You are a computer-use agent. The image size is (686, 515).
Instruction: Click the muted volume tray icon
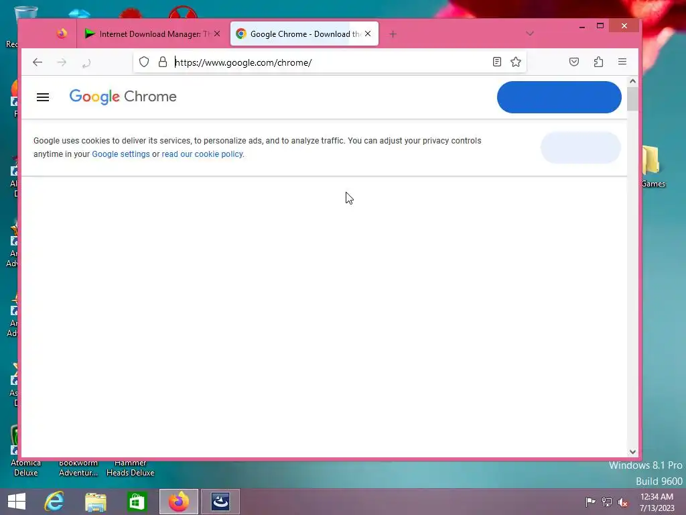622,502
